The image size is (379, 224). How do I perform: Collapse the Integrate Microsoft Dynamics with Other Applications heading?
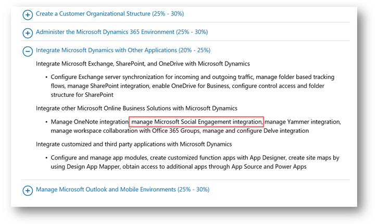123,51
